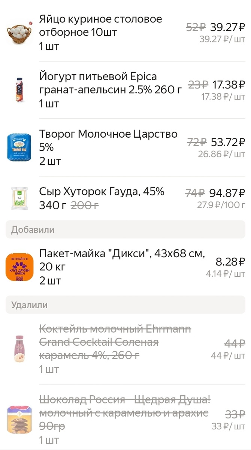Click the Творог Молочное Царство package image
251x450 pixels.
(19, 147)
